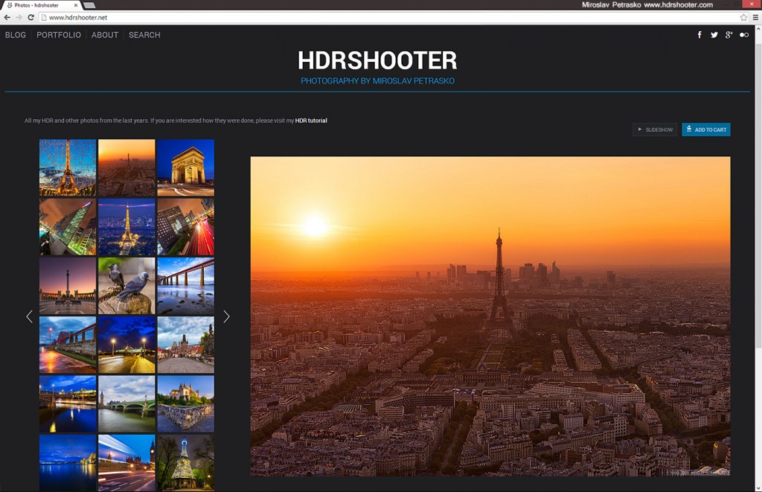Open the Facebook social icon
The height and width of the screenshot is (492, 762).
(699, 35)
